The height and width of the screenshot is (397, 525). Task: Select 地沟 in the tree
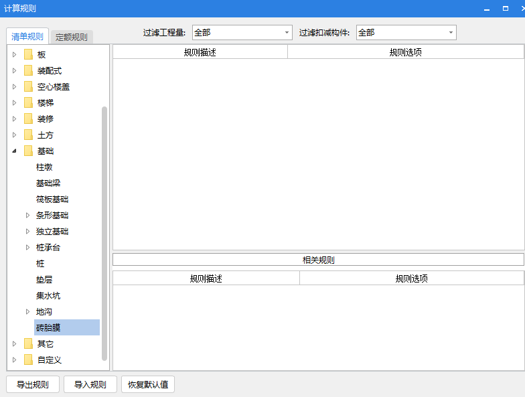pyautogui.click(x=44, y=312)
